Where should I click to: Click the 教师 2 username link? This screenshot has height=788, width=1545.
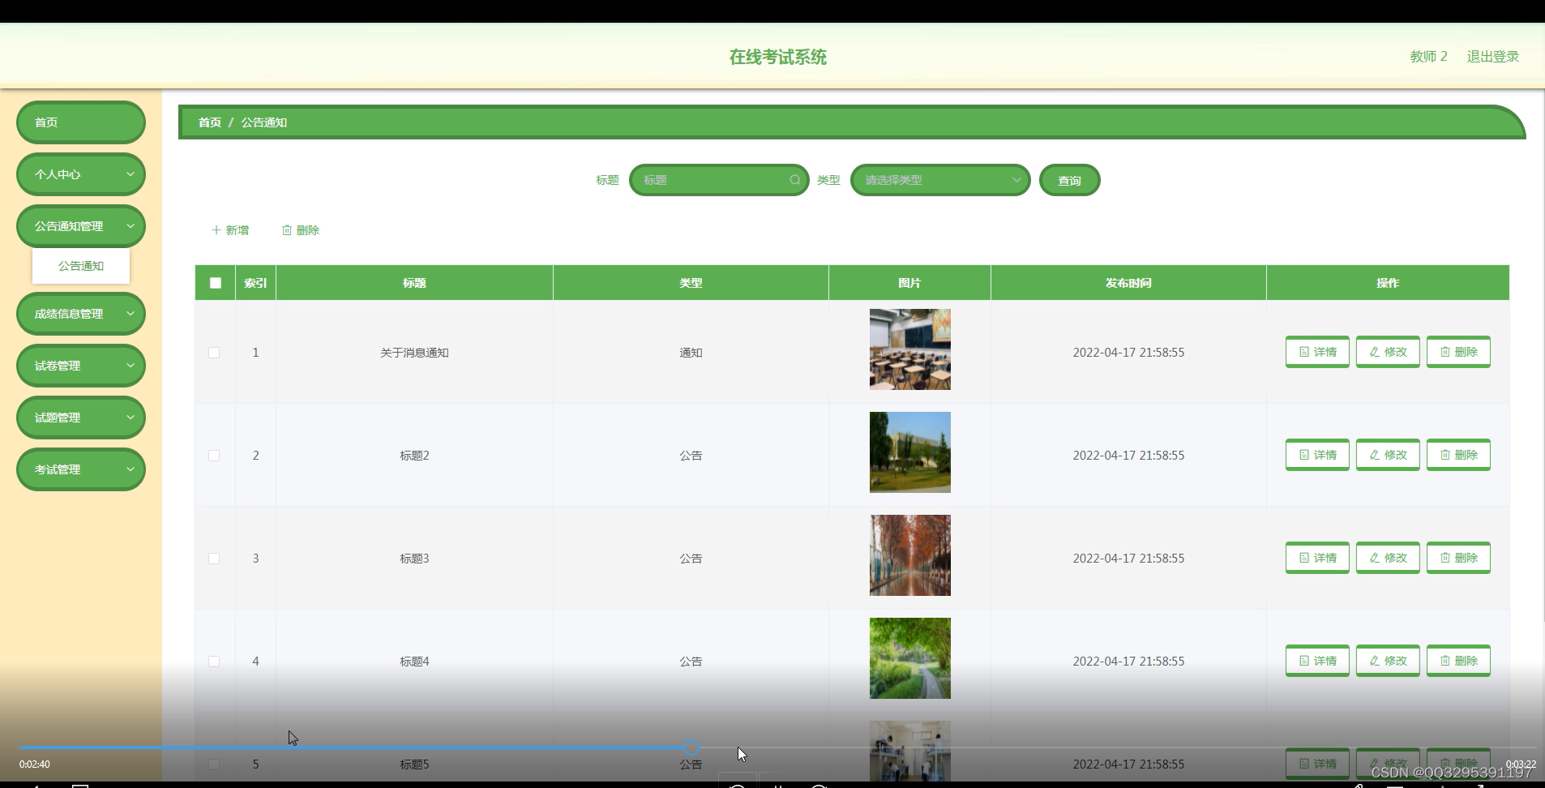[x=1429, y=57]
